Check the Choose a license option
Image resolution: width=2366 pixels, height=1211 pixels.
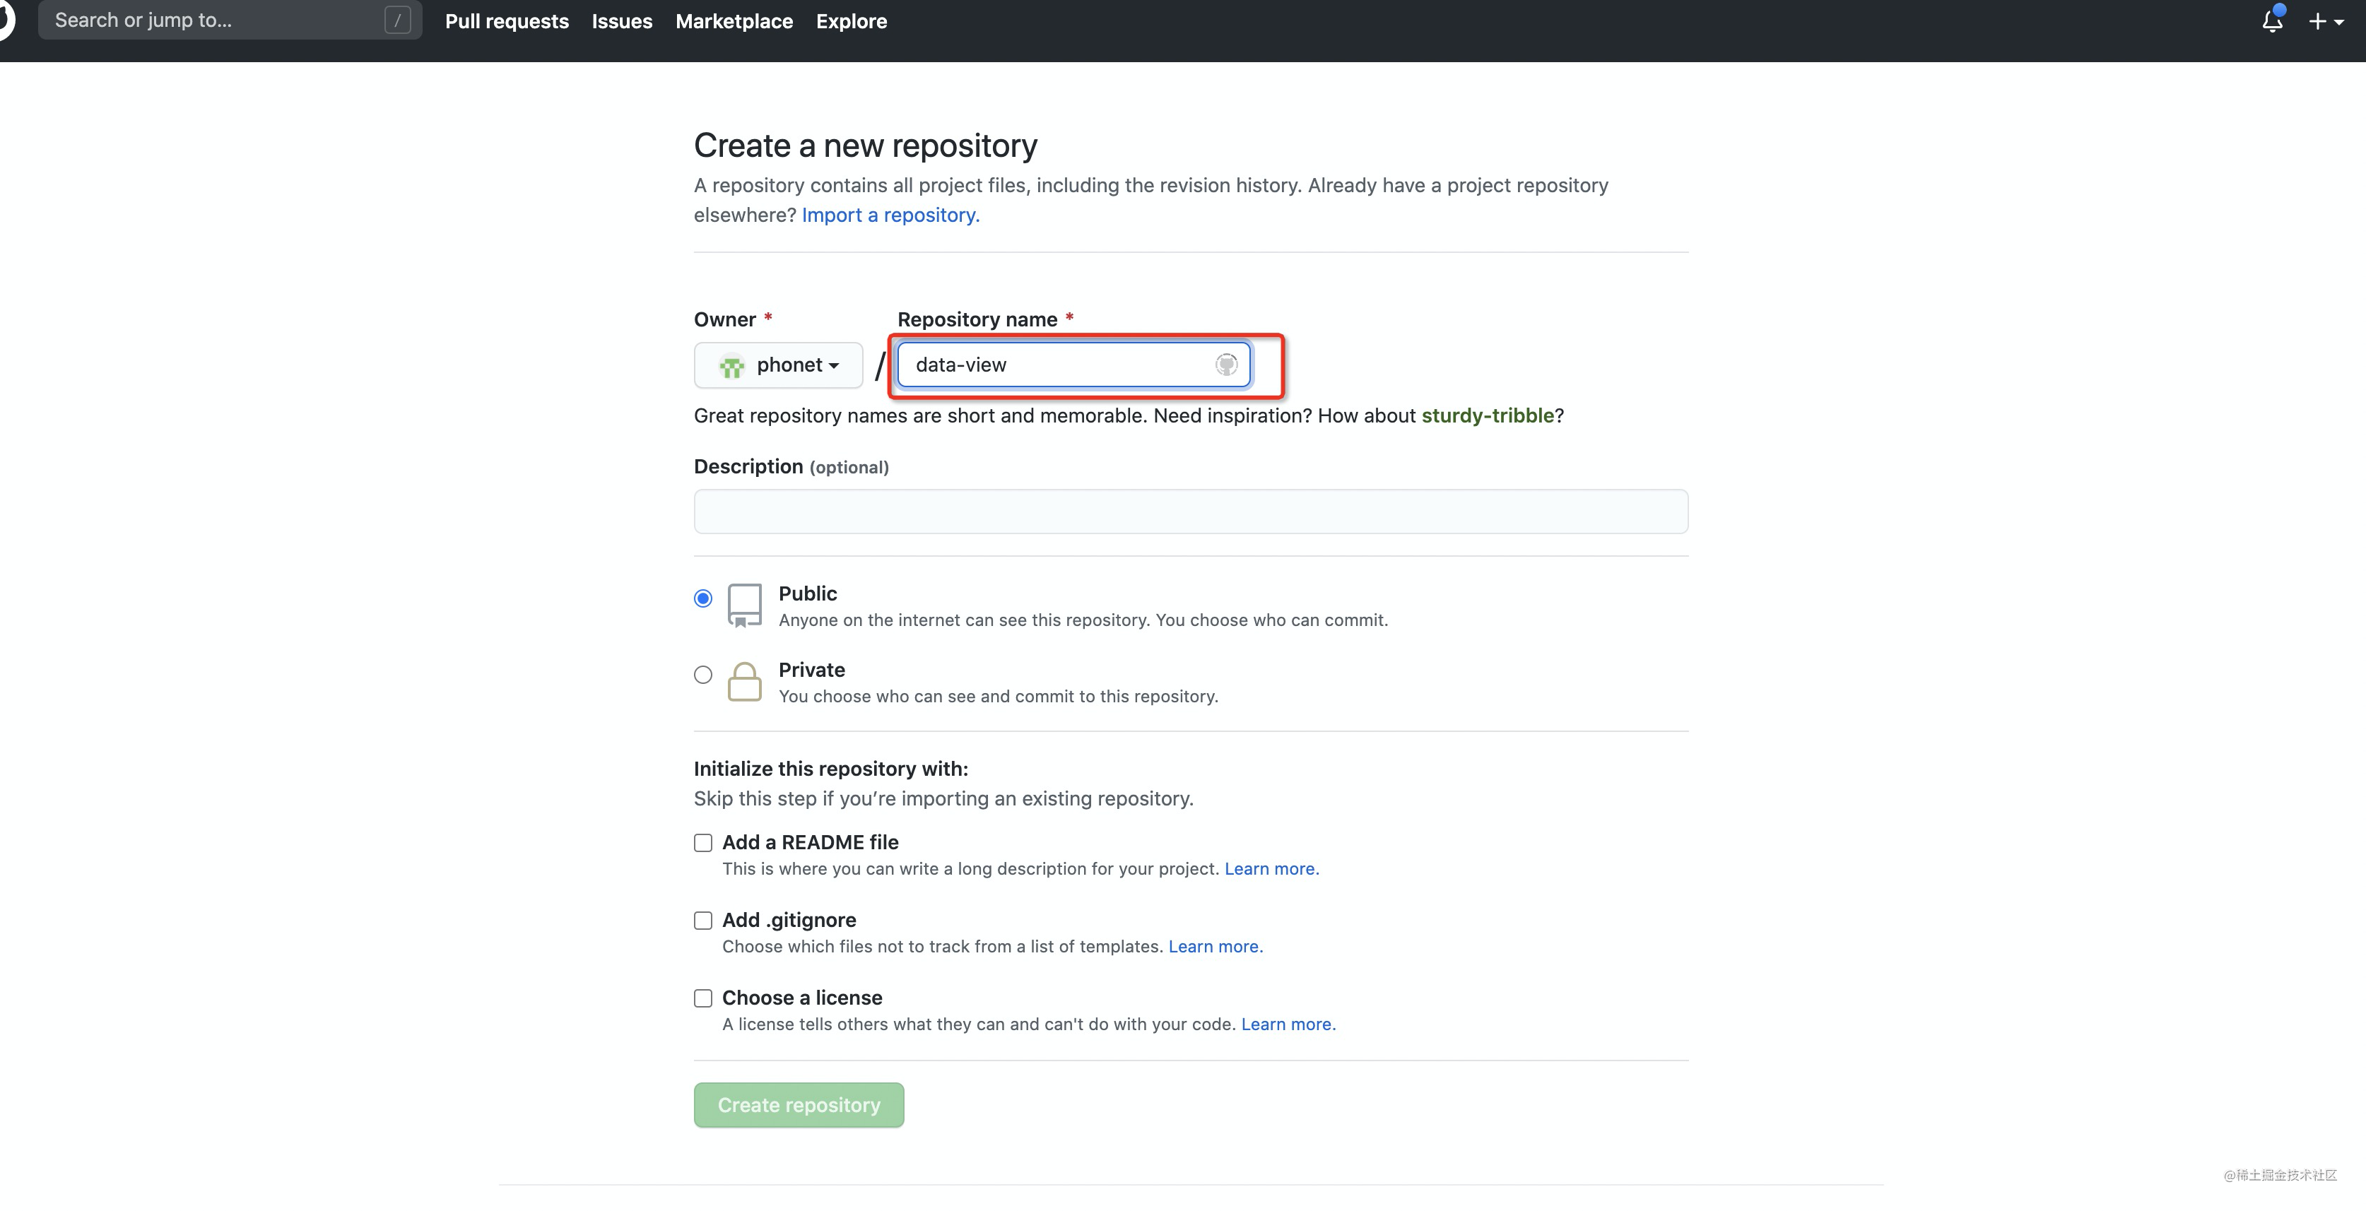coord(702,998)
